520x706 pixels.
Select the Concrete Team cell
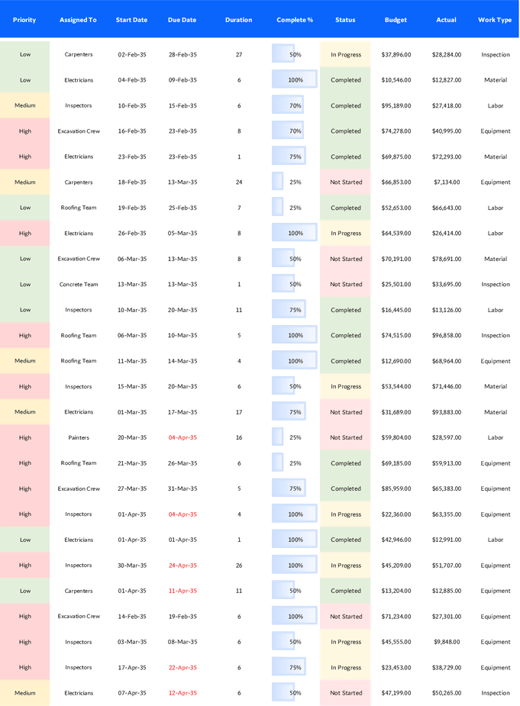[x=79, y=285]
